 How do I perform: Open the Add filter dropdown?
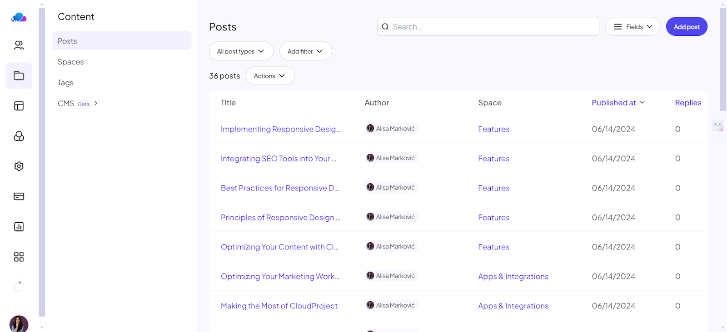coord(305,51)
